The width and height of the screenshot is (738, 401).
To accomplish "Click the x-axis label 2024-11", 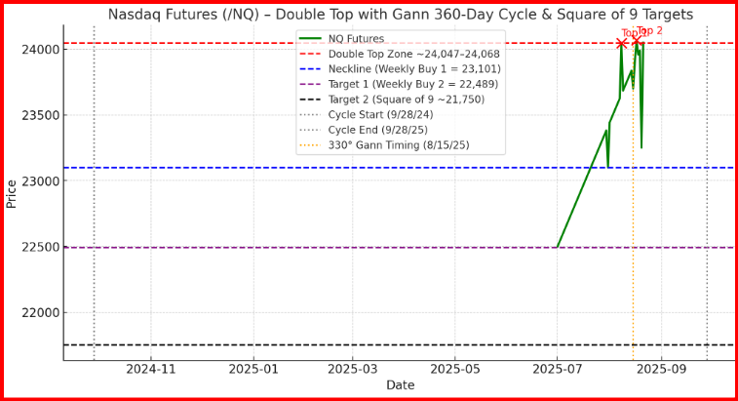I will (150, 369).
